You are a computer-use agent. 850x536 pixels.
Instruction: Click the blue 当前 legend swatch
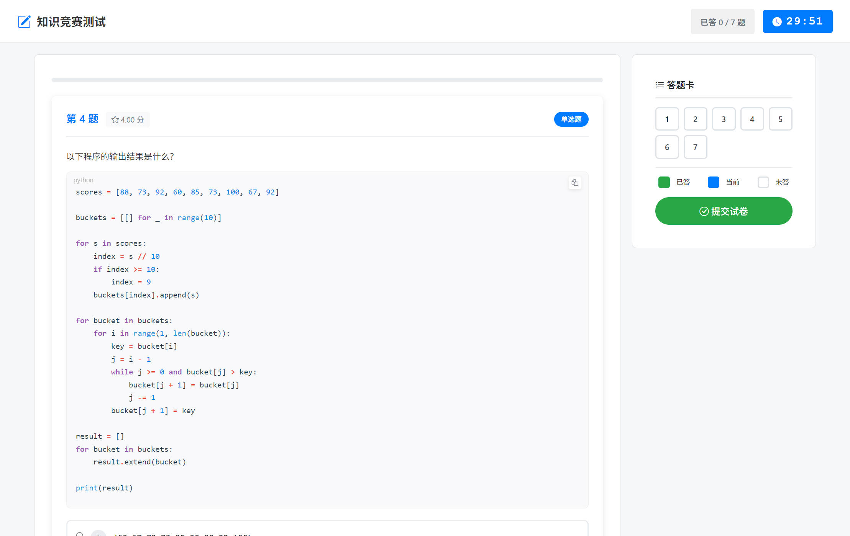coord(713,182)
